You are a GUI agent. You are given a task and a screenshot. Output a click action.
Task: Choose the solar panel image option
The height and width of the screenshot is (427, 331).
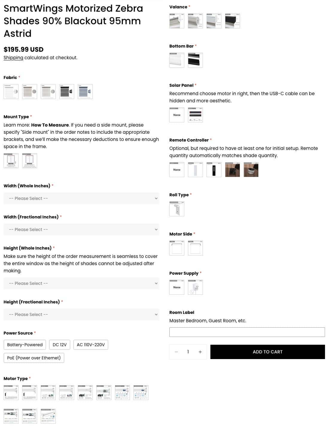coord(195,115)
